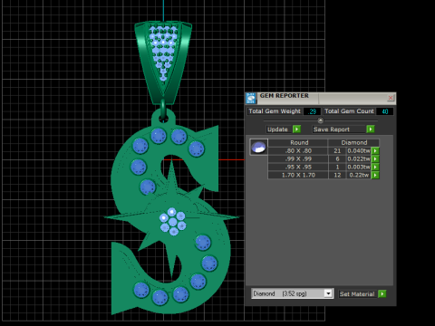435x326 pixels.
Task: Click the green arrow for .95 X .95 row
Action: pyautogui.click(x=375, y=167)
